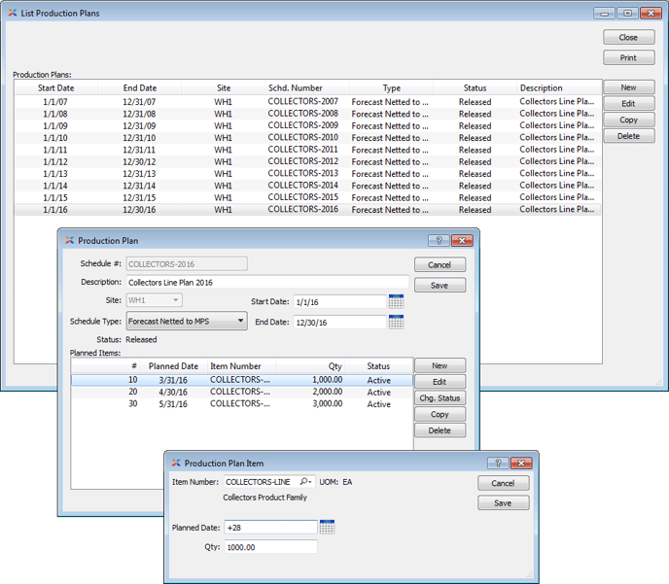Click the Description text field
Image resolution: width=669 pixels, height=584 pixels.
click(x=267, y=283)
